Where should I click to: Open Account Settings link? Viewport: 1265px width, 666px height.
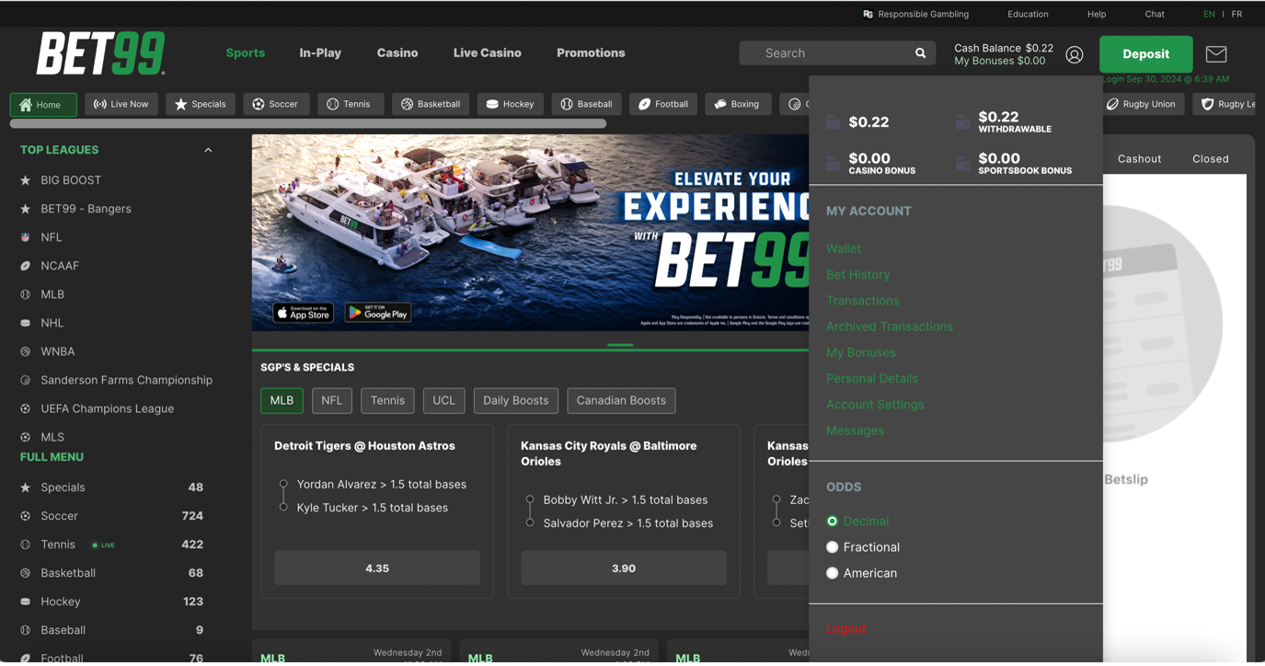[875, 404]
